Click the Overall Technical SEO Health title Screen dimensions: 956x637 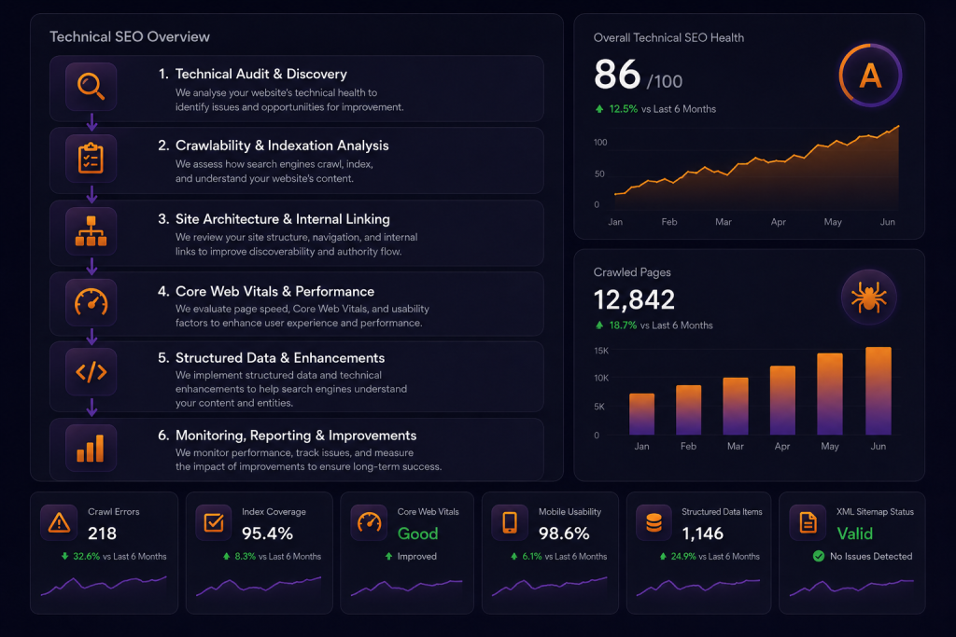(668, 37)
